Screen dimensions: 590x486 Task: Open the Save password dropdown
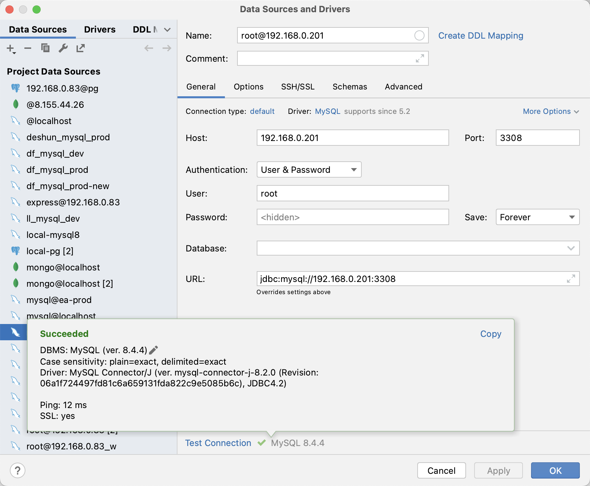[x=537, y=217]
